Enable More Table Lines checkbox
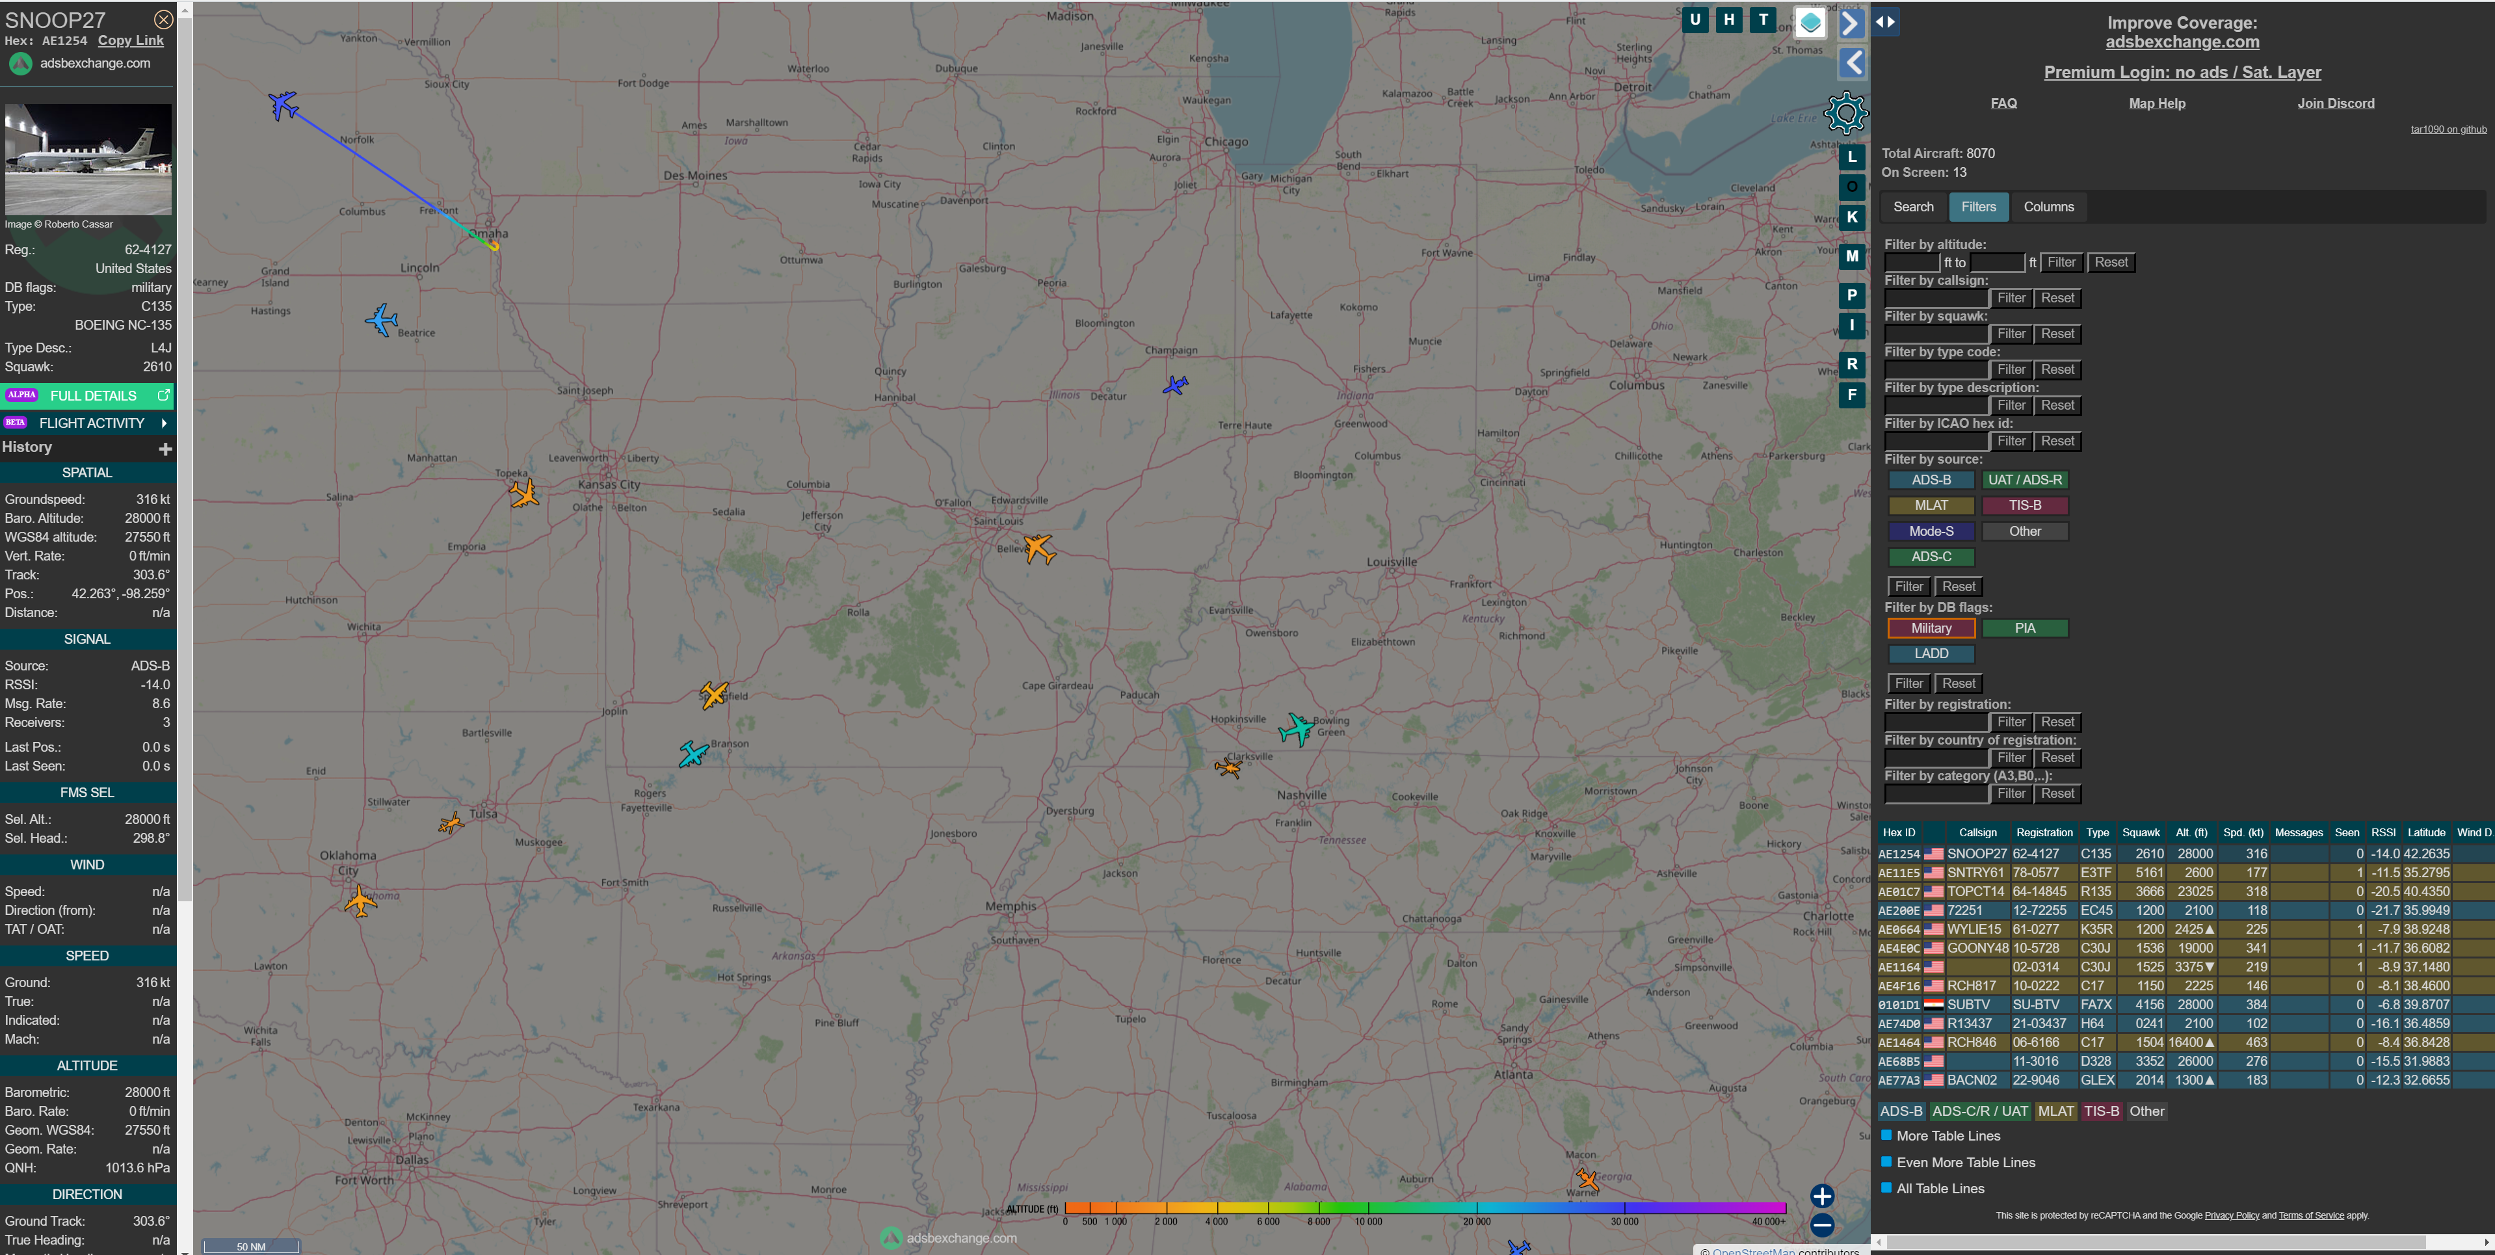Viewport: 2495px width, 1255px height. click(x=1886, y=1135)
